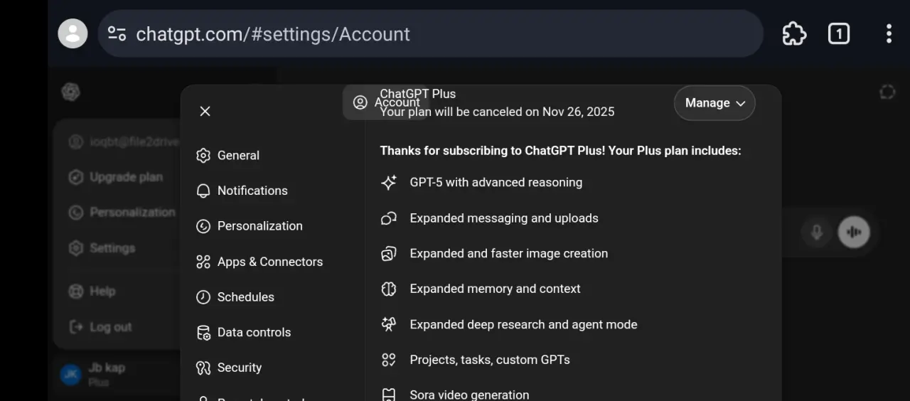Start voice mode with the waveform icon
This screenshot has height=401, width=910.
(x=854, y=232)
